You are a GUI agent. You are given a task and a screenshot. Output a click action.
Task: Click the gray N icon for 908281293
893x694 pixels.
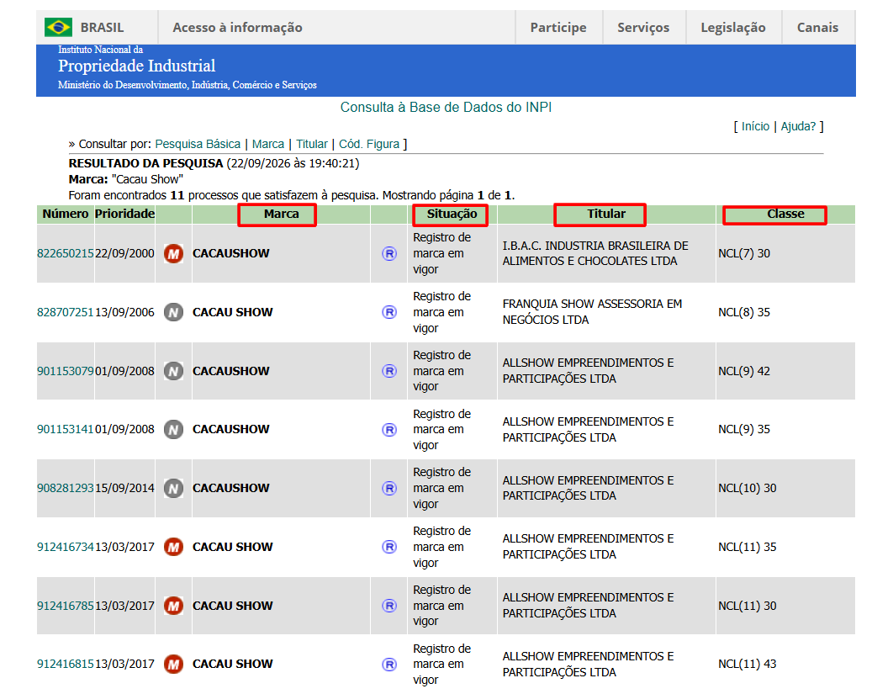point(174,488)
